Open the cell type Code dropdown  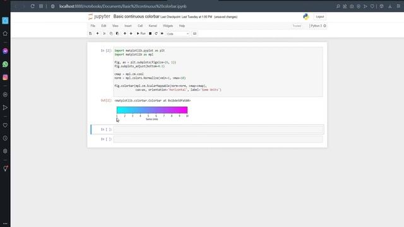pyautogui.click(x=178, y=33)
